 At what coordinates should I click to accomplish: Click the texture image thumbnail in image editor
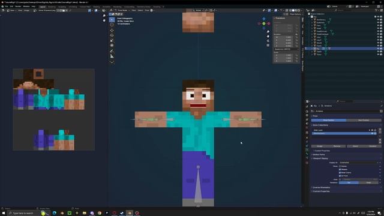53,109
